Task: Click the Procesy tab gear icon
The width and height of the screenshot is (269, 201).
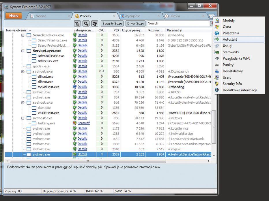Action: coord(77,16)
